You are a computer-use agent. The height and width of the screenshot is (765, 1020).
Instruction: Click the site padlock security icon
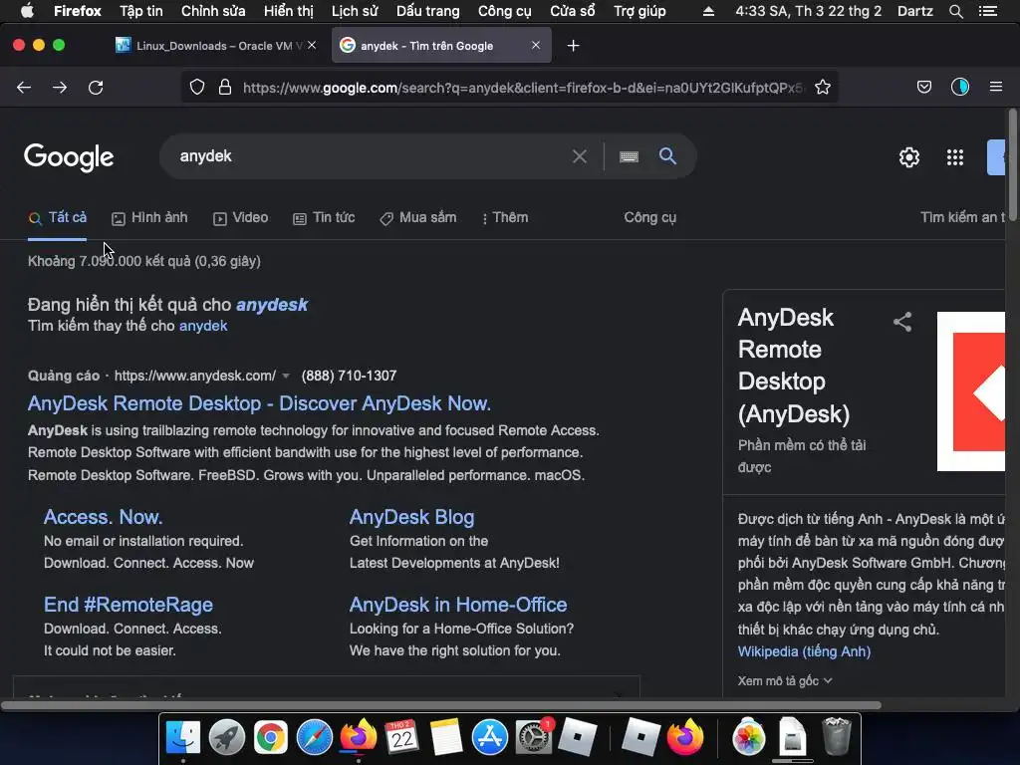[x=225, y=88]
